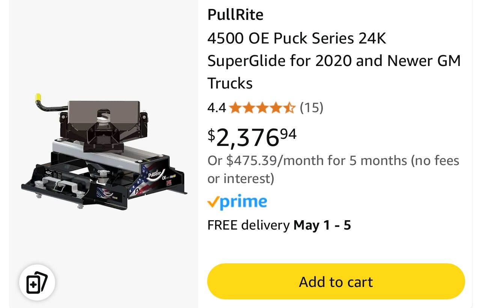Click the FREE delivery May 1 - 5 text
Viewport: 482px width, 308px height.
point(279,225)
